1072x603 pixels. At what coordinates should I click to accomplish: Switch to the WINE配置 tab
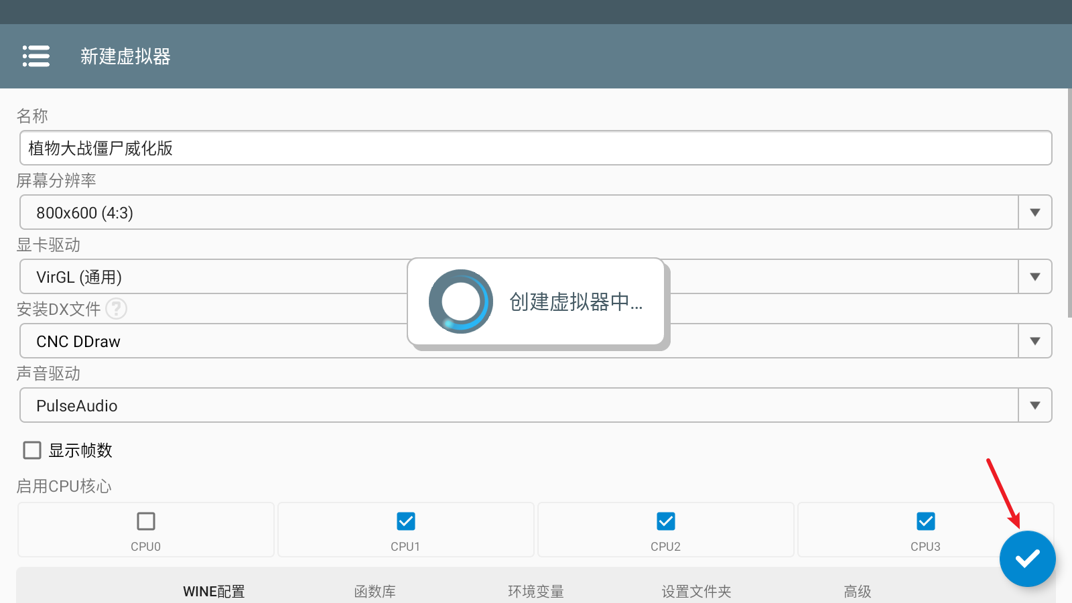click(214, 592)
